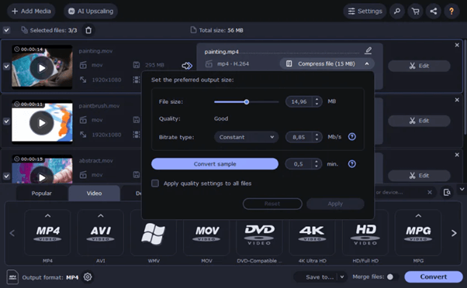Image resolution: width=467 pixels, height=288 pixels.
Task: Go to next formats with right arrow
Action: pyautogui.click(x=454, y=233)
